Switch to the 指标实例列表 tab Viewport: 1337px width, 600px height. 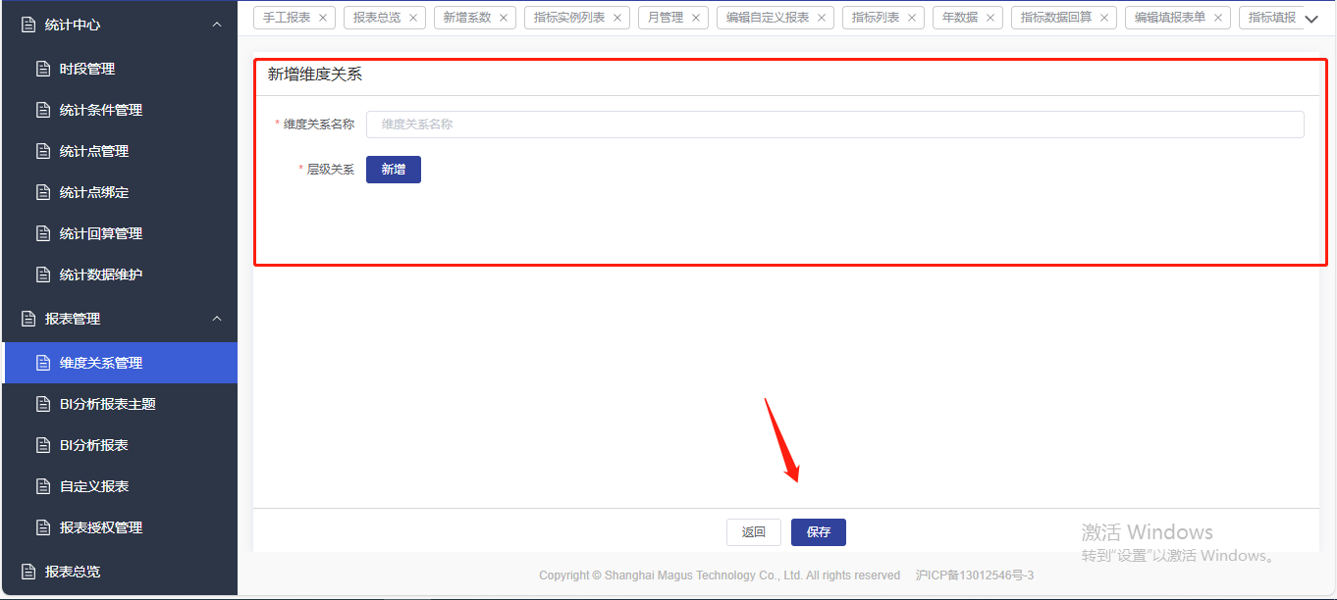tap(569, 18)
